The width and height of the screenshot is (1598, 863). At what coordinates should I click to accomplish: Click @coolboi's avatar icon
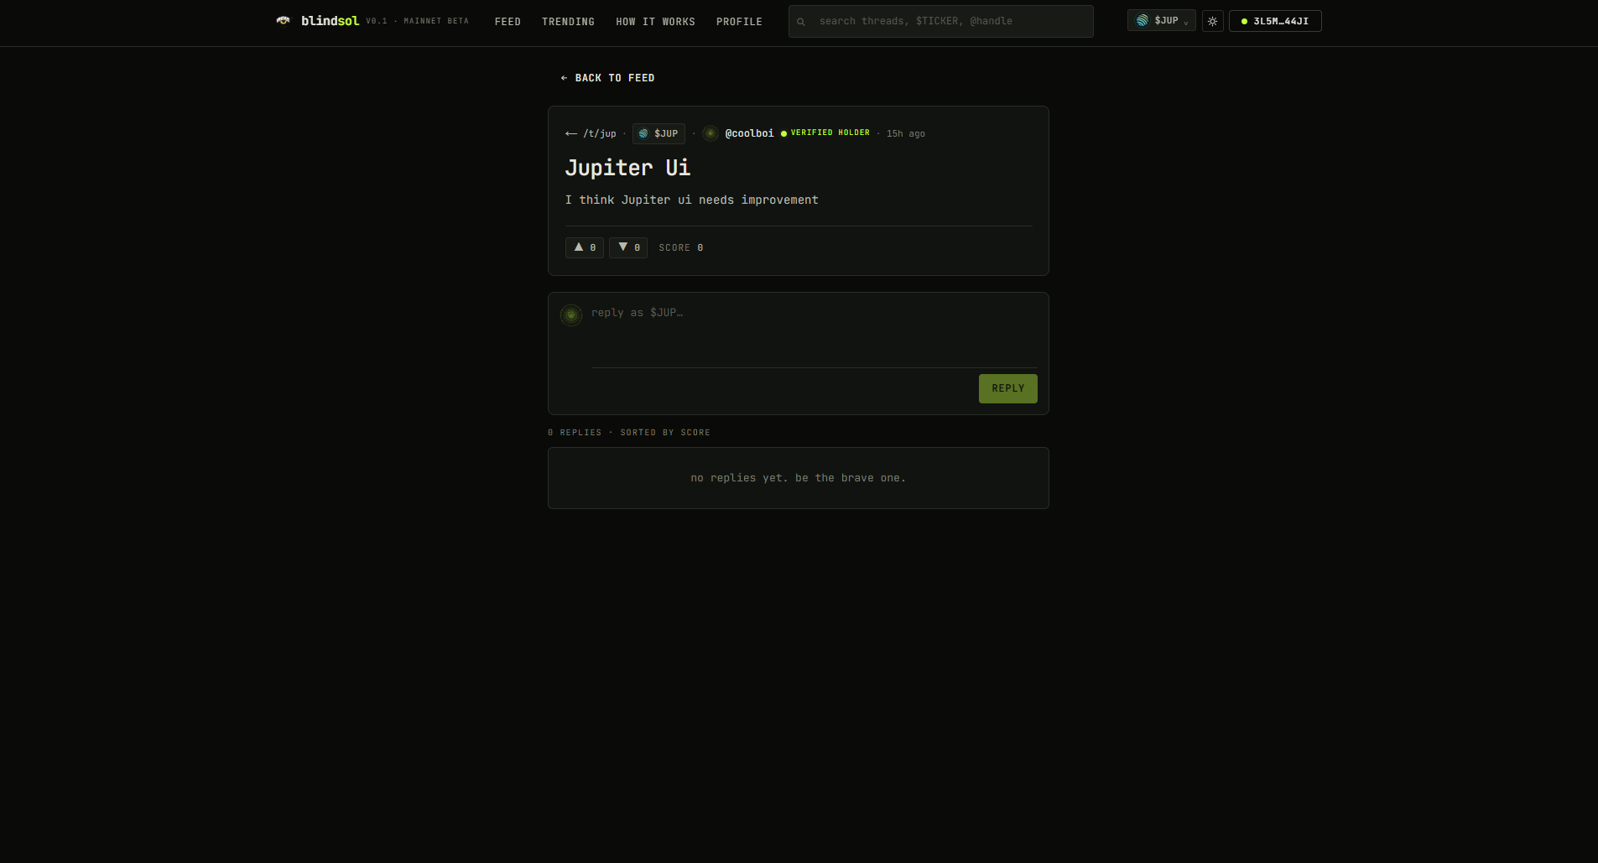[x=711, y=133]
